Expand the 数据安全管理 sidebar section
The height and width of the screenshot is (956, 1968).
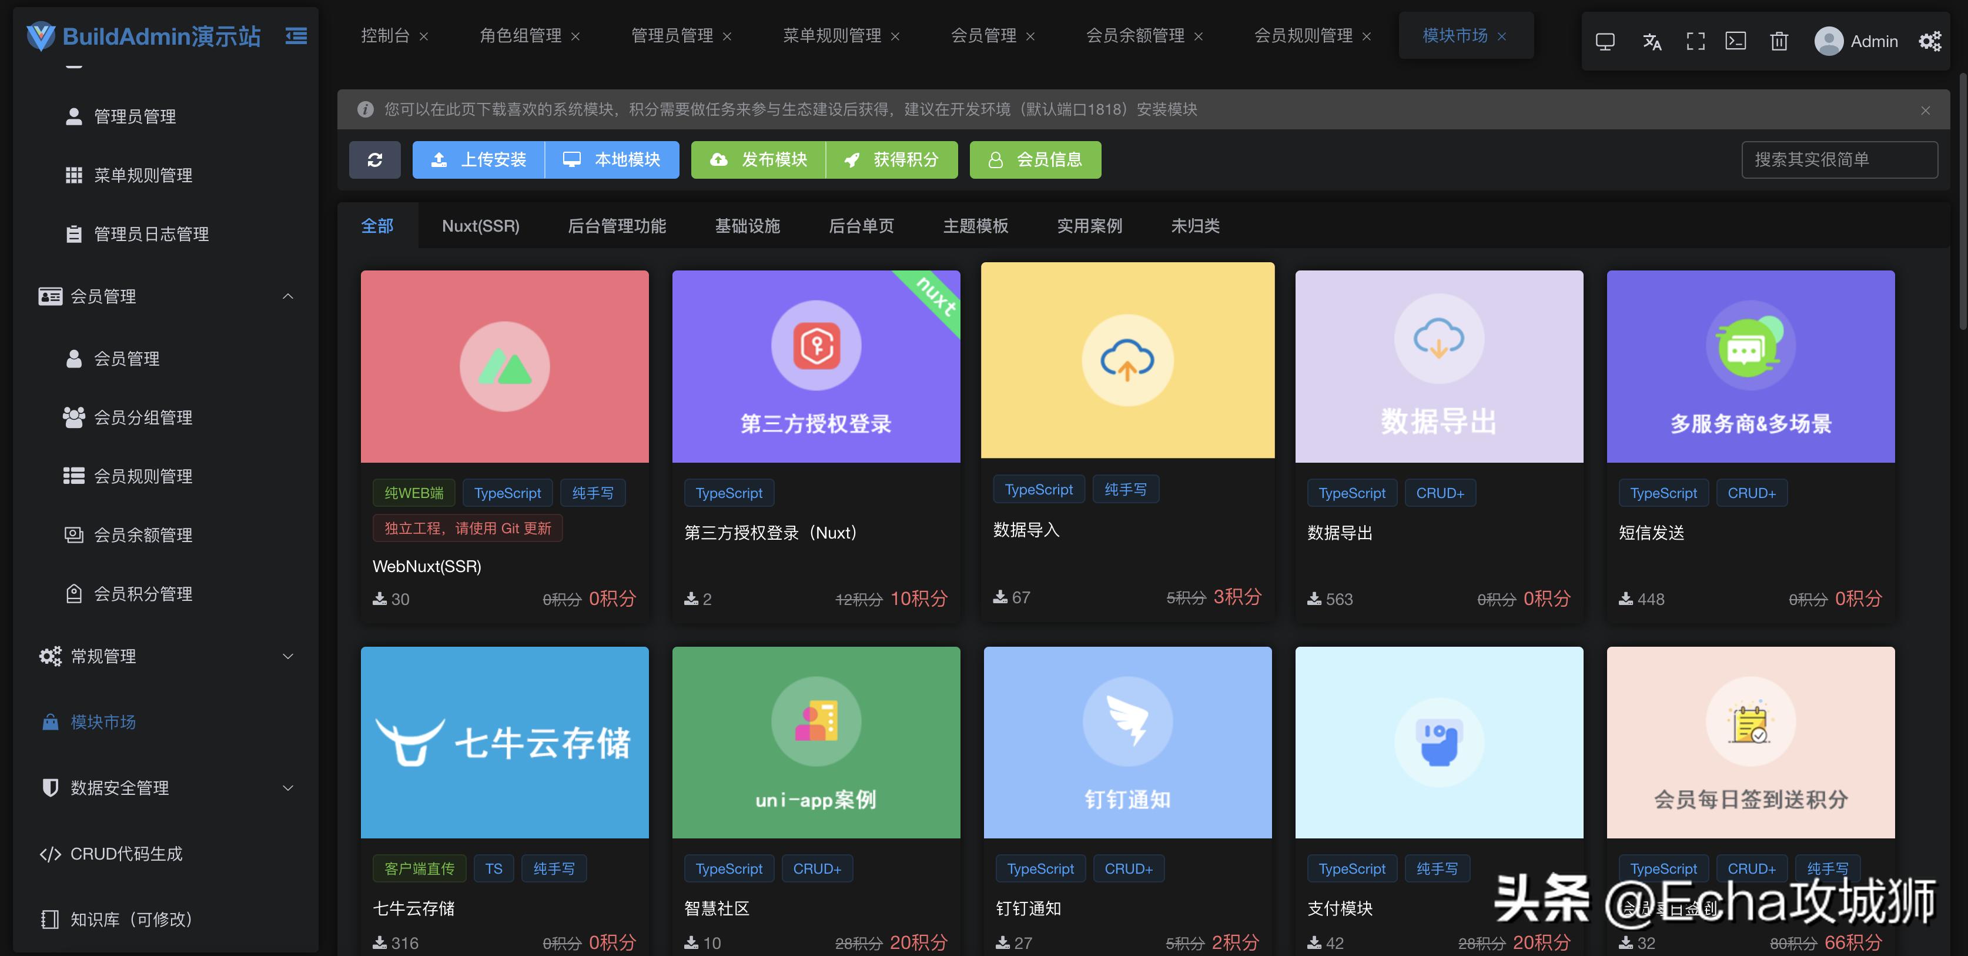[x=165, y=788]
